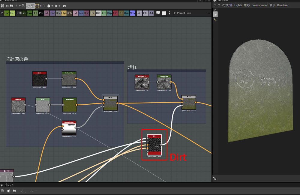Open the Renderer menu
The height and width of the screenshot is (195, 300).
pos(283,5)
